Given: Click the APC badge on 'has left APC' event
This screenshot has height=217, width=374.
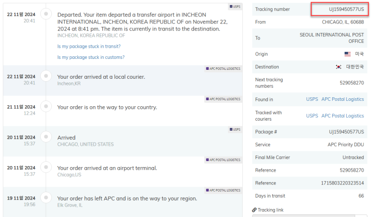Looking at the screenshot, I should [x=223, y=190].
